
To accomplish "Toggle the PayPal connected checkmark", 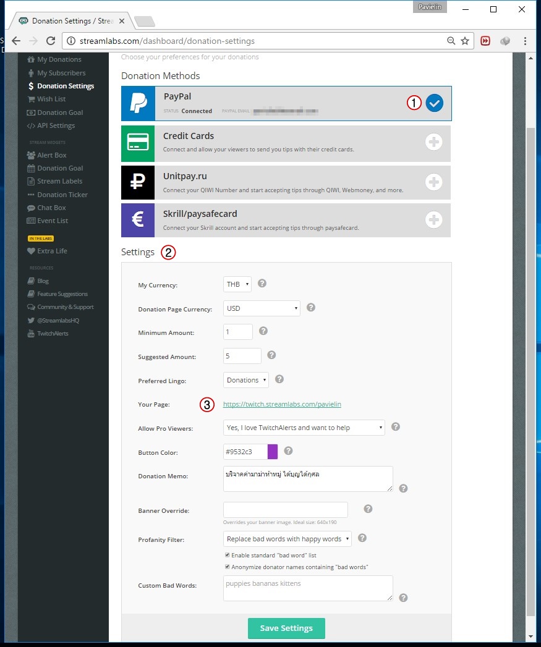I will [x=435, y=103].
